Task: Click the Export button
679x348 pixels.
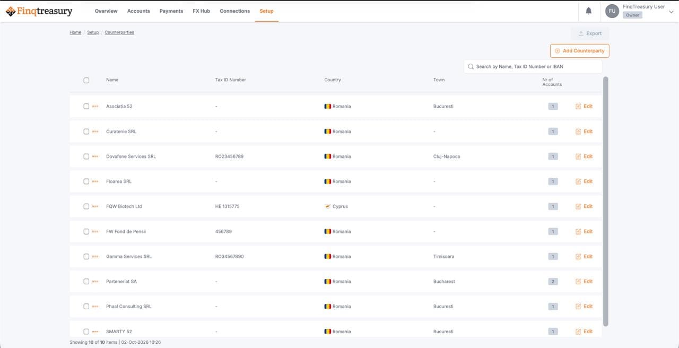Action: (590, 33)
